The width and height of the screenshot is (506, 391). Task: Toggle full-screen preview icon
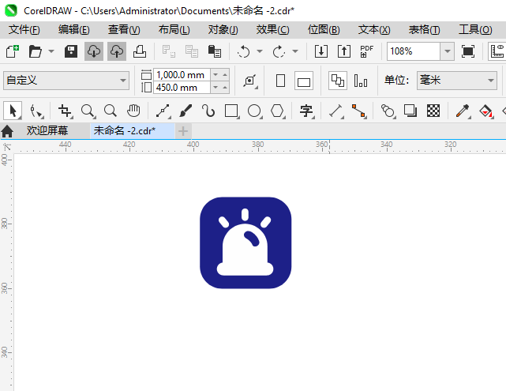click(468, 51)
